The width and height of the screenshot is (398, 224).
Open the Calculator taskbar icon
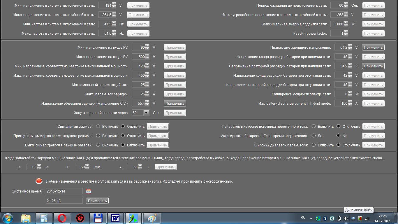[44, 218]
